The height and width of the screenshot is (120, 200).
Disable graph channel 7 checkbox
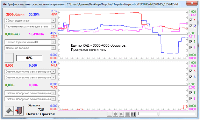[191, 93]
